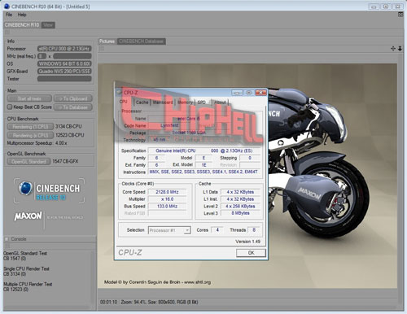
Task: Click the 1547 CB-GFX score text
Action: (x=65, y=161)
